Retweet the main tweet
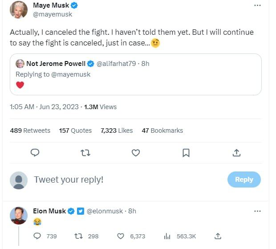The width and height of the screenshot is (276, 249). [85, 153]
